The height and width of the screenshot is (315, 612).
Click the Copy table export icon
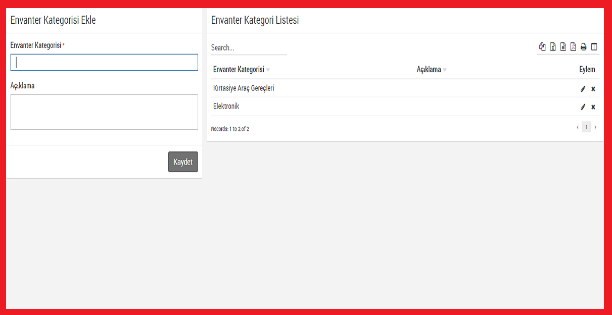pos(542,47)
